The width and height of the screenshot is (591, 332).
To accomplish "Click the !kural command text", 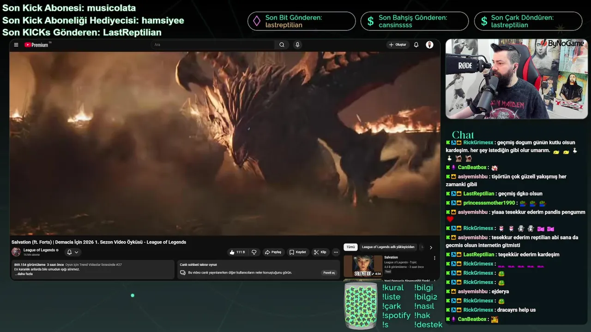I will pyautogui.click(x=393, y=288).
